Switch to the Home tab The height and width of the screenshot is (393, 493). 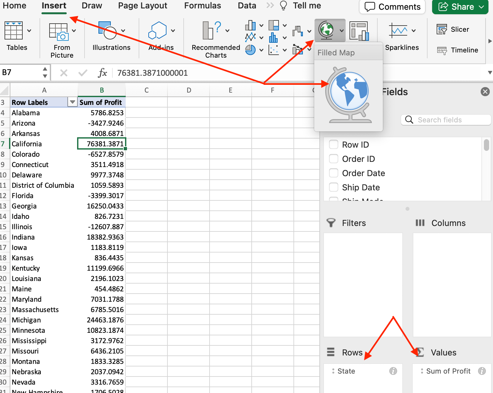[15, 6]
